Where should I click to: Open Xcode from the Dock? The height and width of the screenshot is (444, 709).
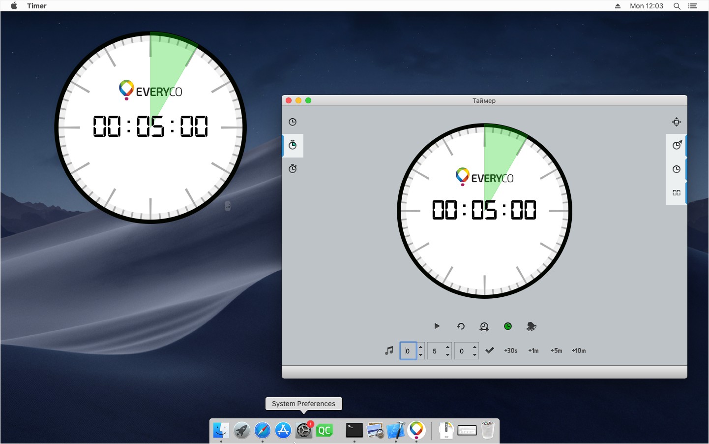(x=396, y=430)
